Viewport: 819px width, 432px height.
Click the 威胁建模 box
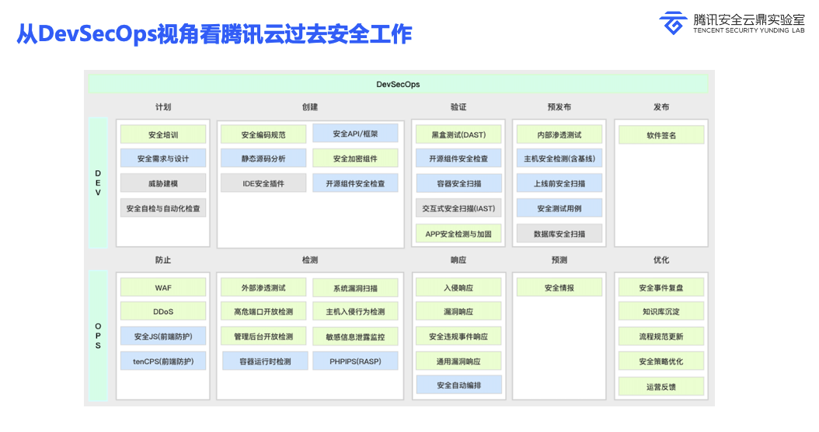coord(163,183)
